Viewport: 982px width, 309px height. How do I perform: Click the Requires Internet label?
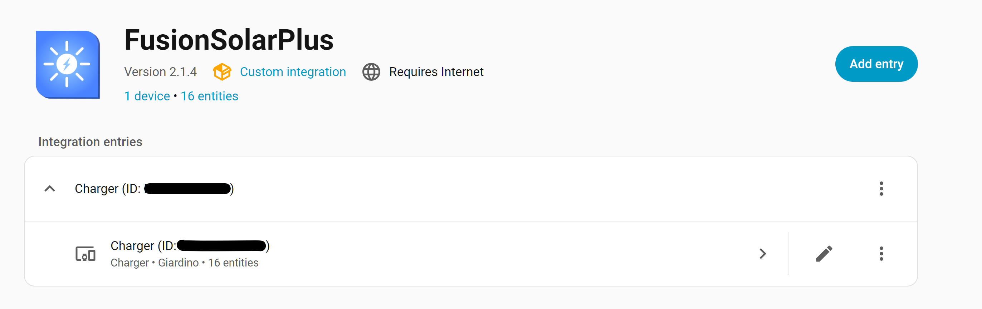[x=436, y=72]
